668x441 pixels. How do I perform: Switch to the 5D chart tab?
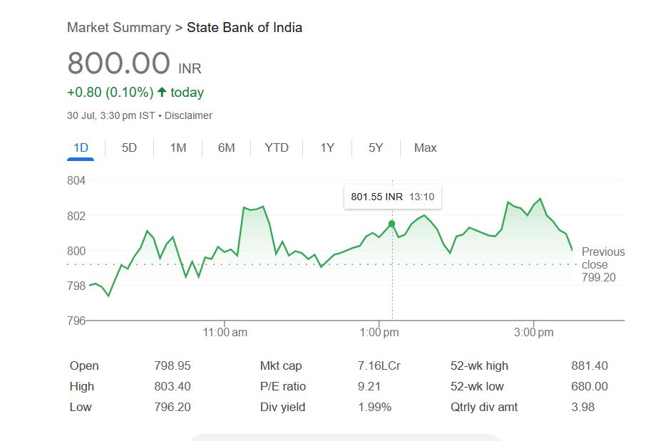(x=129, y=147)
